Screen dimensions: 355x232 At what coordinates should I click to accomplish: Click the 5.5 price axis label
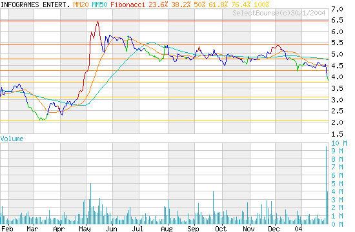(x=337, y=43)
